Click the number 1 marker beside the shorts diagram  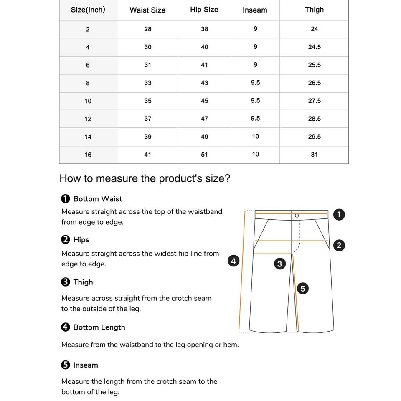(339, 214)
